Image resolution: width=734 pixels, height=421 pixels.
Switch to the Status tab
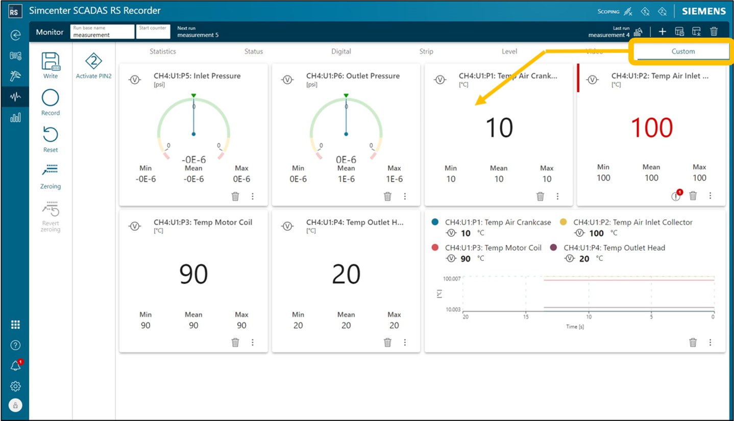tap(254, 52)
